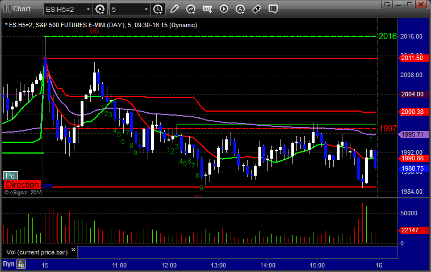
Task: Click the 2016.00 price axis label
Action: tap(411, 36)
